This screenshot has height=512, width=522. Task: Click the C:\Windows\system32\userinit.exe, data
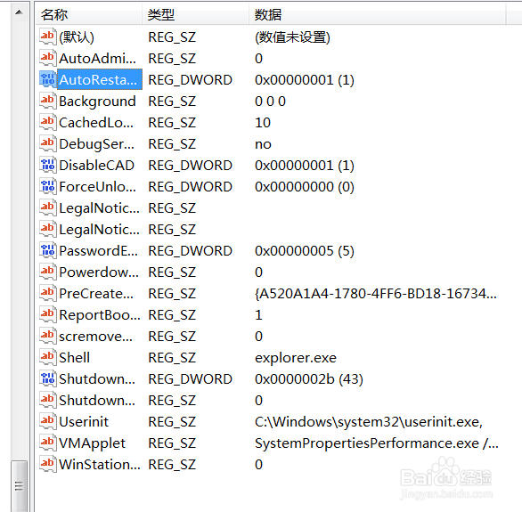pos(369,422)
